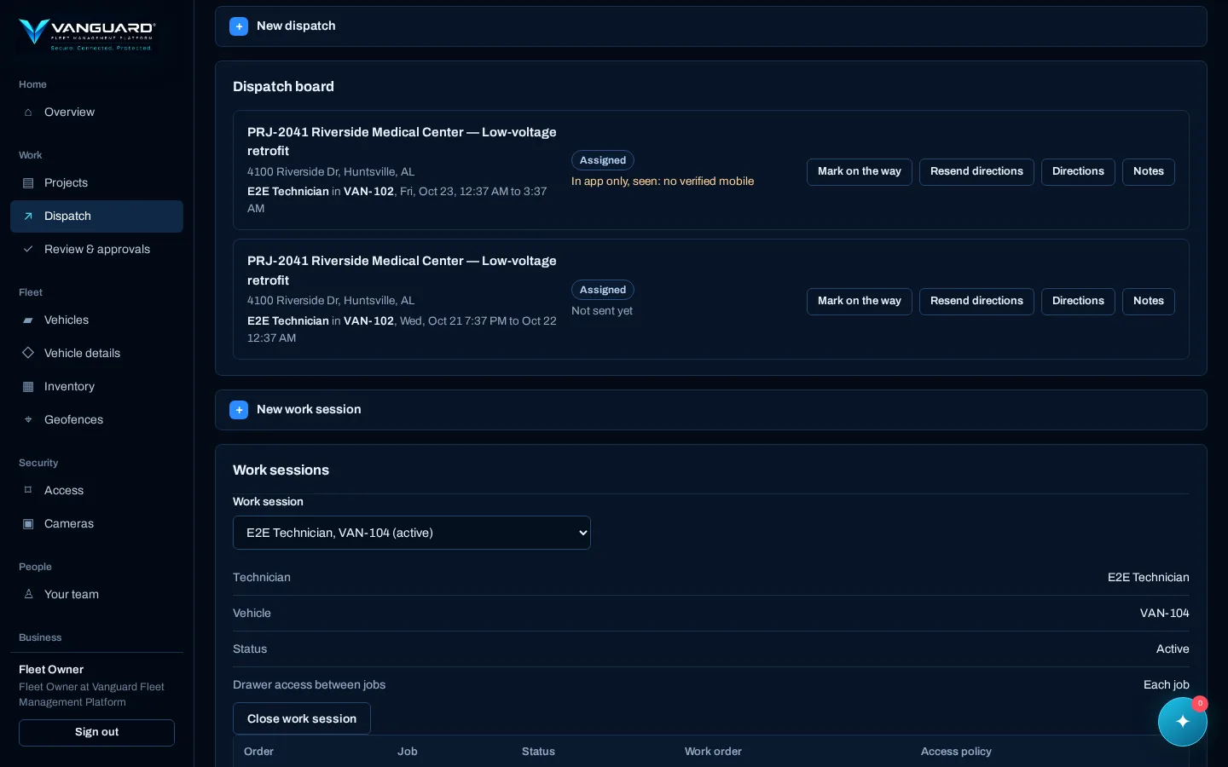1228x767 pixels.
Task: Click the plus icon beside New dispatch
Action: click(239, 26)
